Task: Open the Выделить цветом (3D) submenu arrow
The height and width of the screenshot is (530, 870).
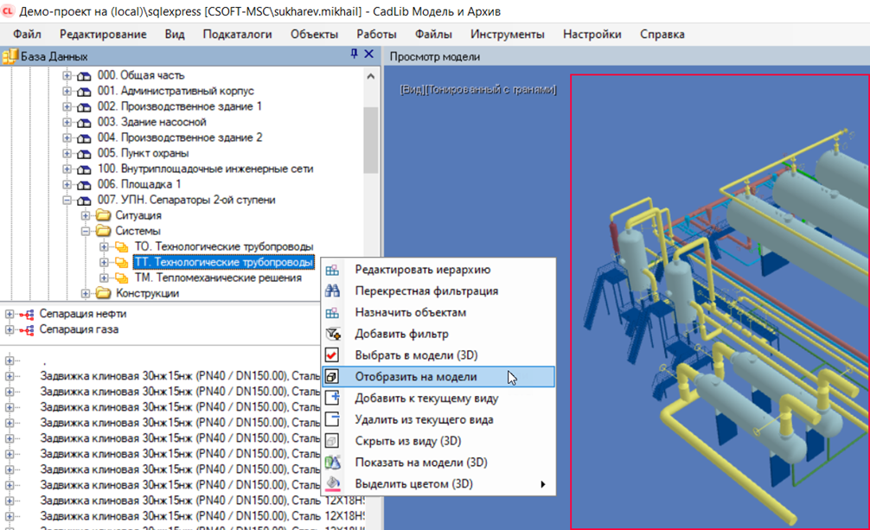Action: pos(543,484)
